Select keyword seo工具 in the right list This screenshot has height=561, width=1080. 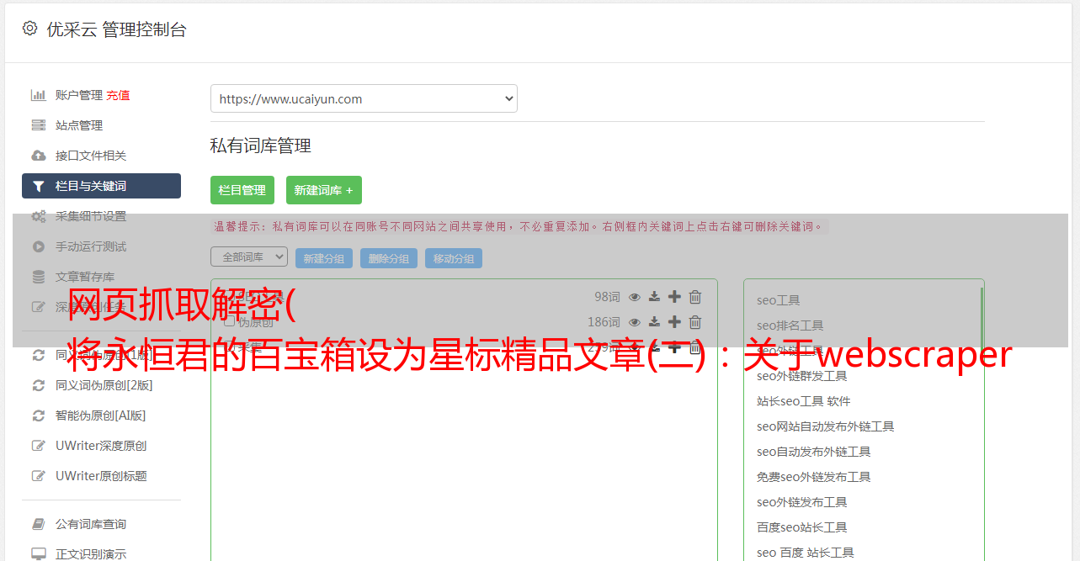[x=778, y=300]
